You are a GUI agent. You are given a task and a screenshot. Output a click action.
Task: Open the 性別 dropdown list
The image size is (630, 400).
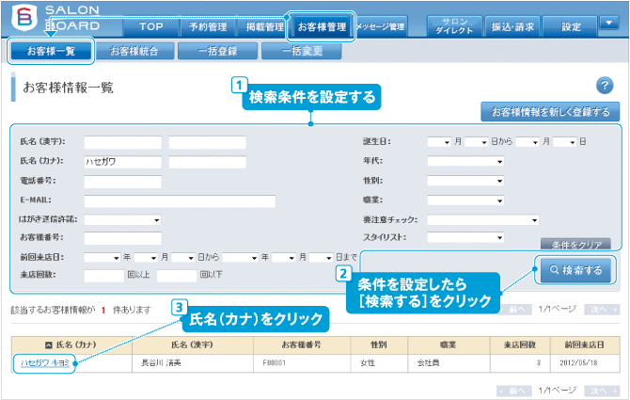(x=465, y=181)
